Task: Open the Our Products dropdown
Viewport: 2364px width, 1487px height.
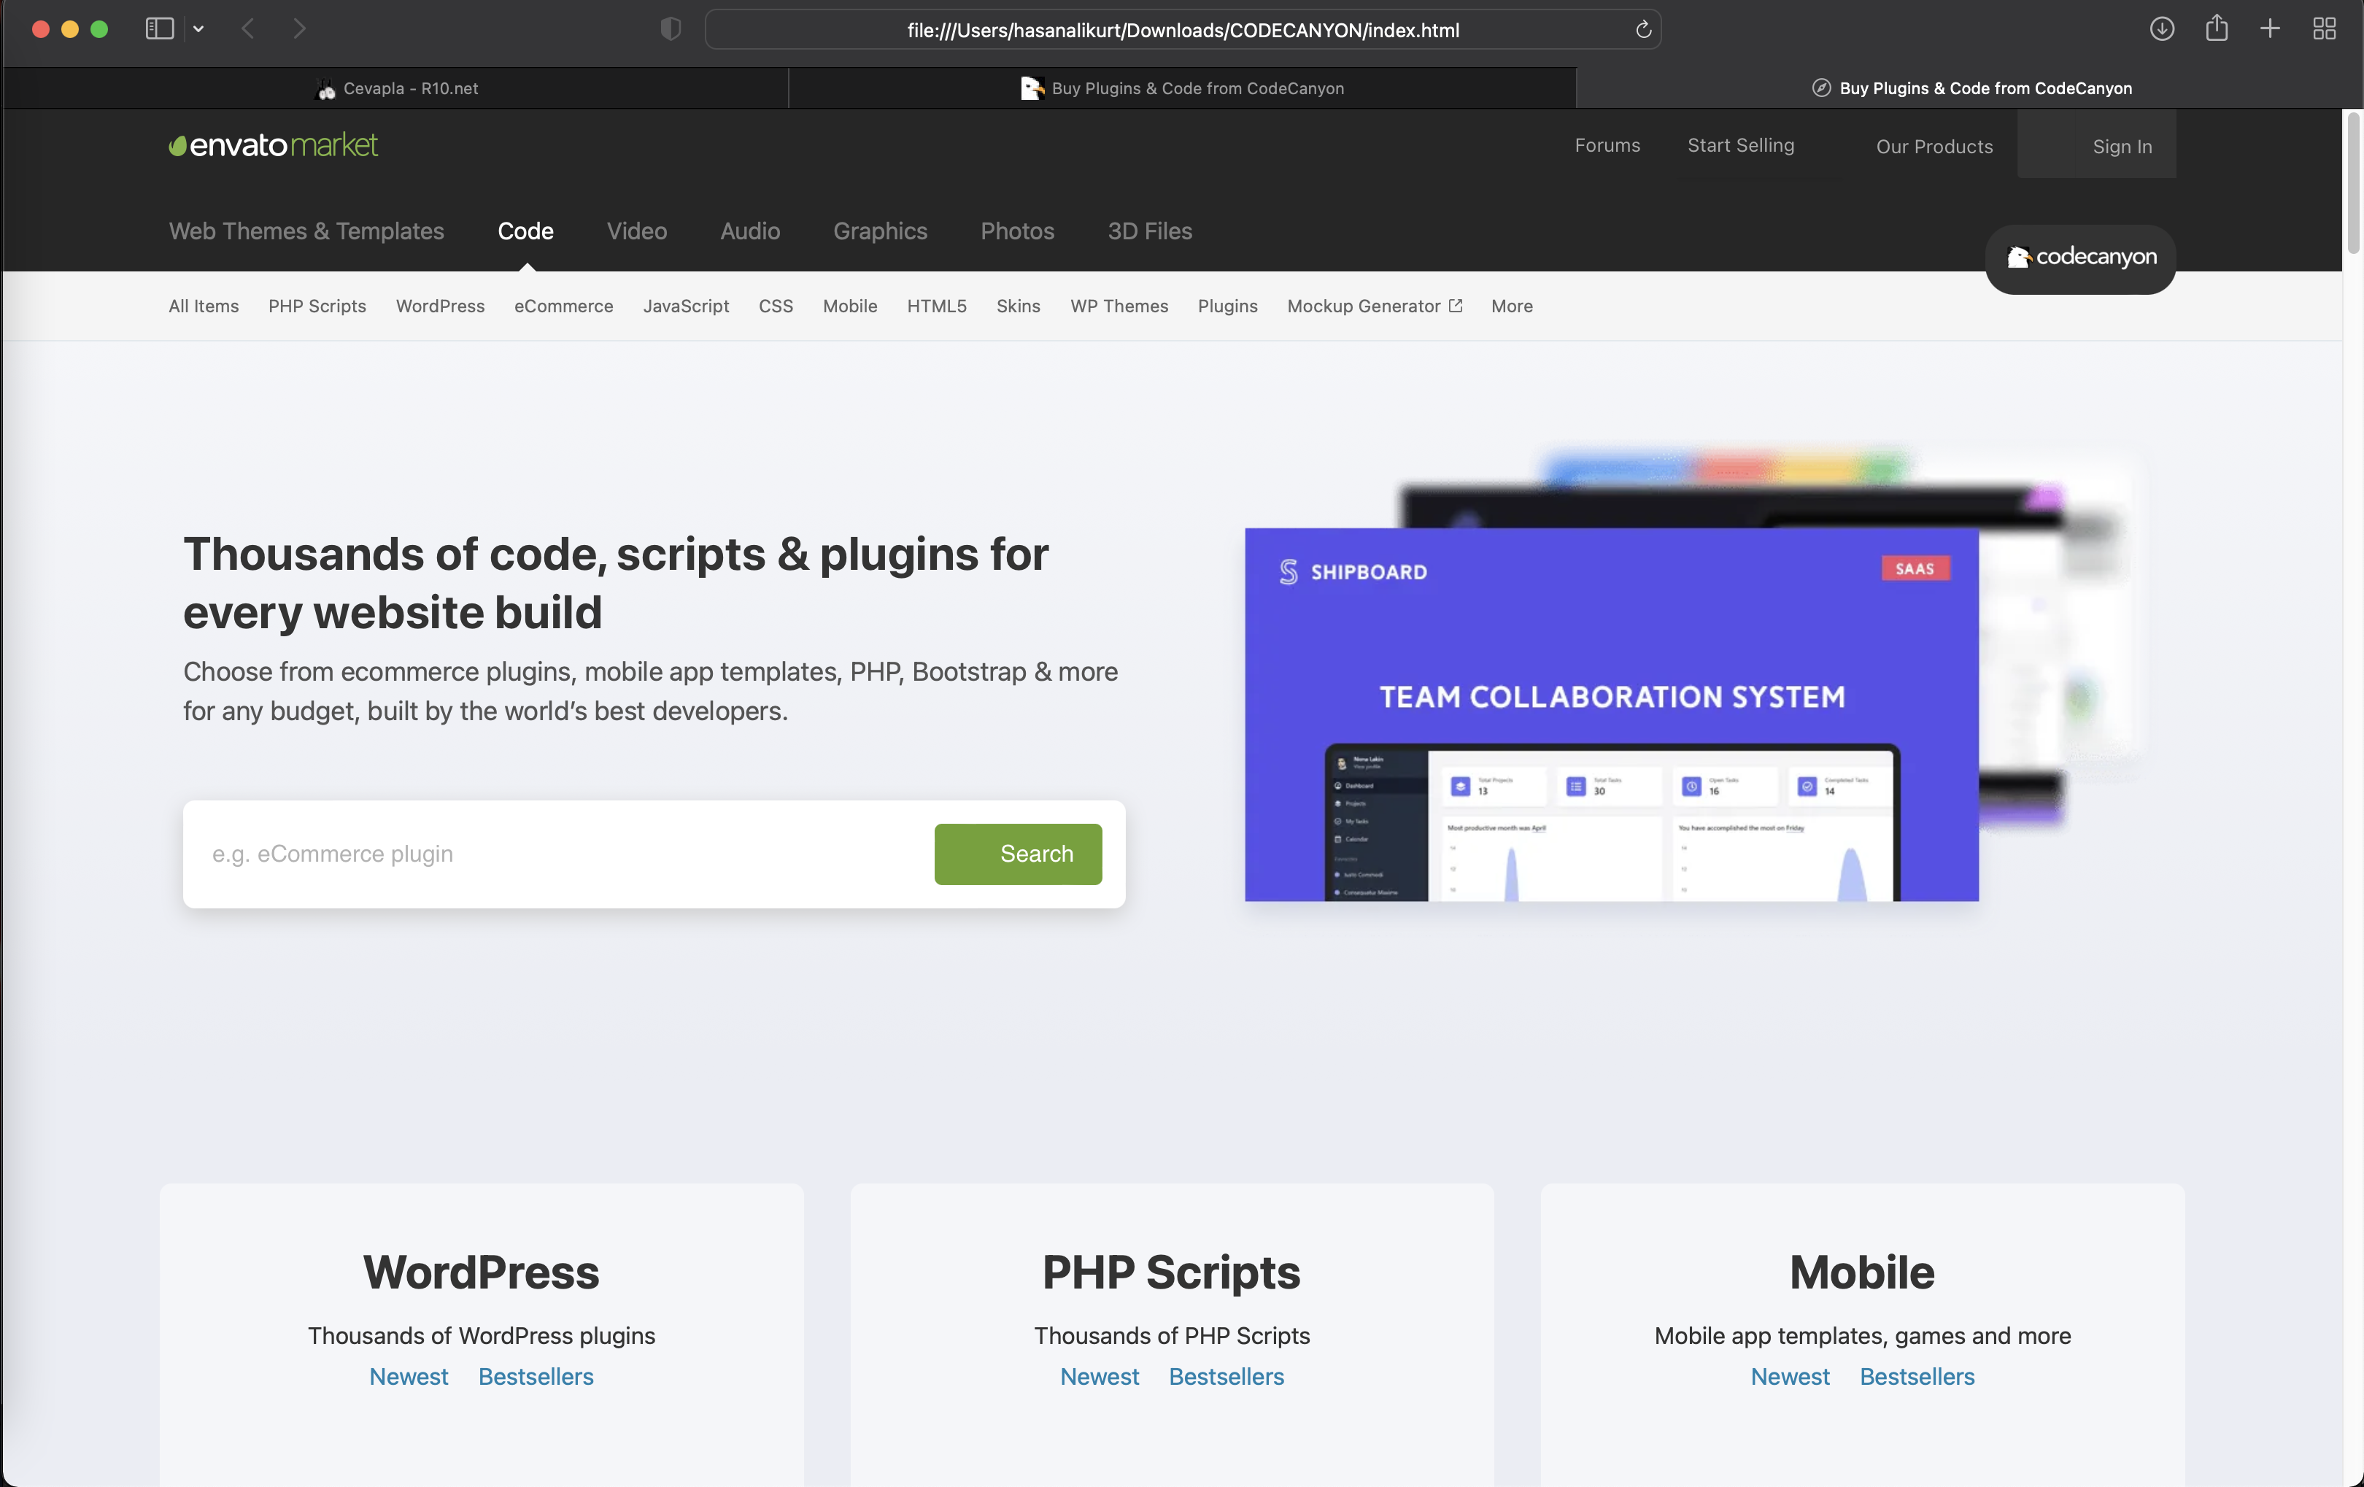Action: click(1933, 146)
